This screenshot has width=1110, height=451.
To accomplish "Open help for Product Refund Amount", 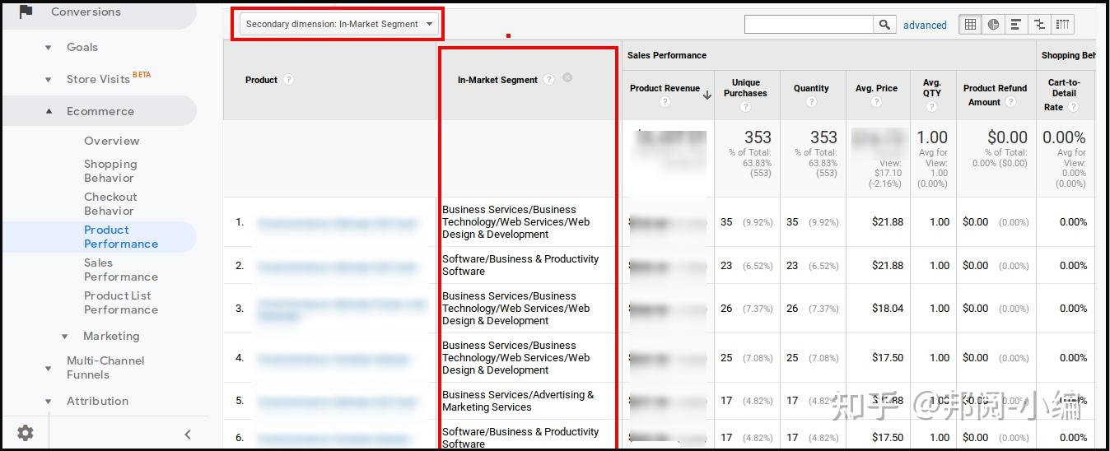I will (x=1010, y=102).
